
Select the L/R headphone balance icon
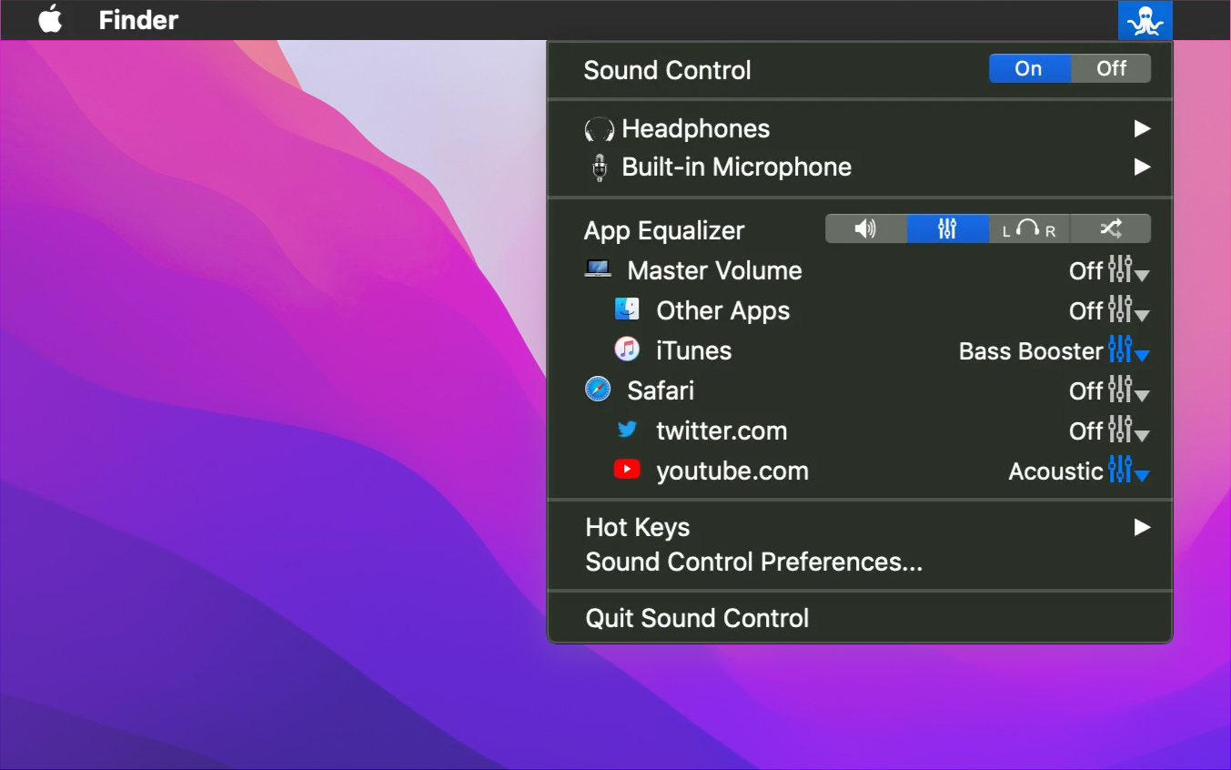click(x=1028, y=228)
